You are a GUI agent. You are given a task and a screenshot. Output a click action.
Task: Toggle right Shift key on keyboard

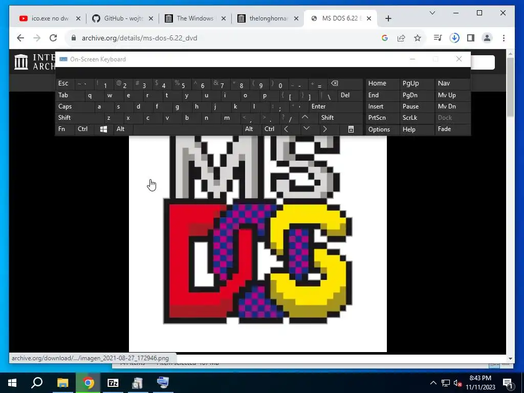point(340,118)
